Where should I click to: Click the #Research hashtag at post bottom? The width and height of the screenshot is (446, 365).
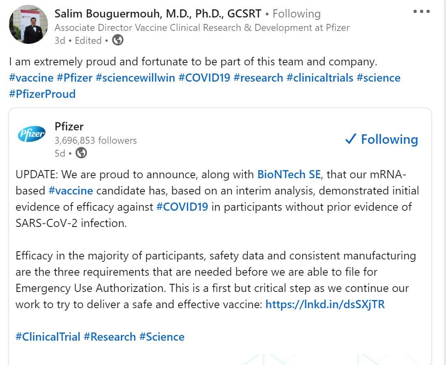[x=110, y=337]
